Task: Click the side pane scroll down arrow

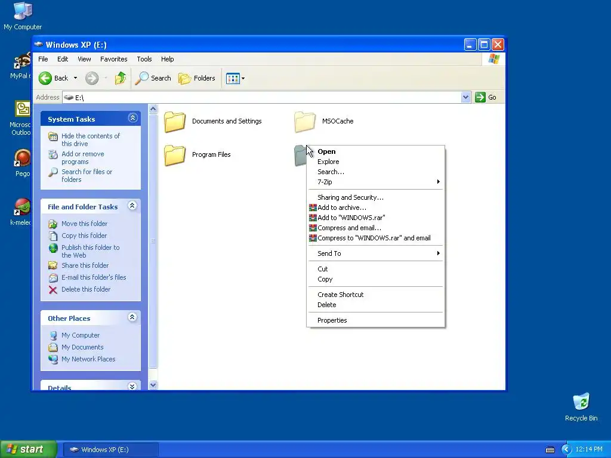Action: point(153,385)
